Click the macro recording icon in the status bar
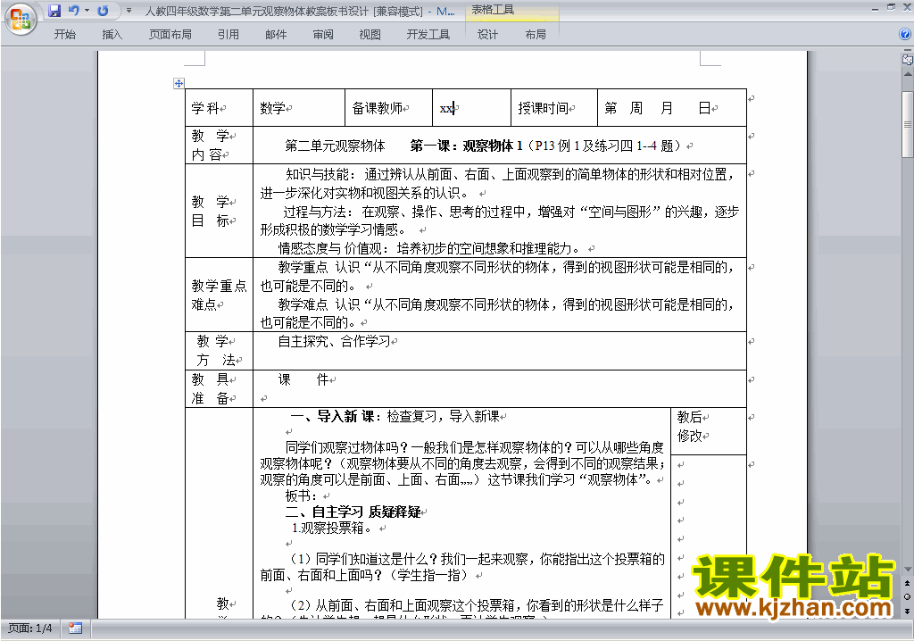914x641 pixels. (x=75, y=629)
